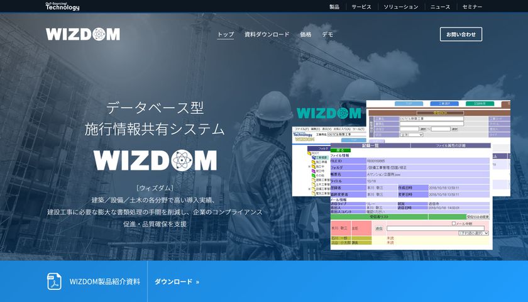Image resolution: width=528 pixels, height=302 pixels.
Task: Click the green その他 folder icon
Action: pyautogui.click(x=314, y=176)
